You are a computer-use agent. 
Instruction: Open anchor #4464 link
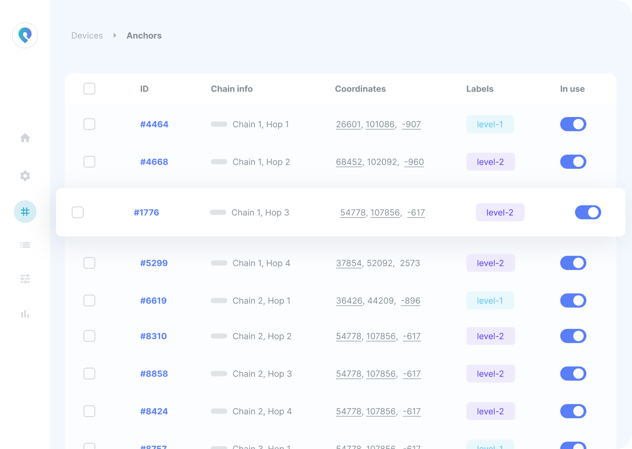(x=154, y=124)
